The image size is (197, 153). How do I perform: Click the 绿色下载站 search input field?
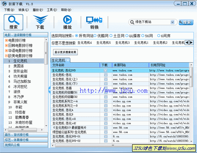point(152,22)
